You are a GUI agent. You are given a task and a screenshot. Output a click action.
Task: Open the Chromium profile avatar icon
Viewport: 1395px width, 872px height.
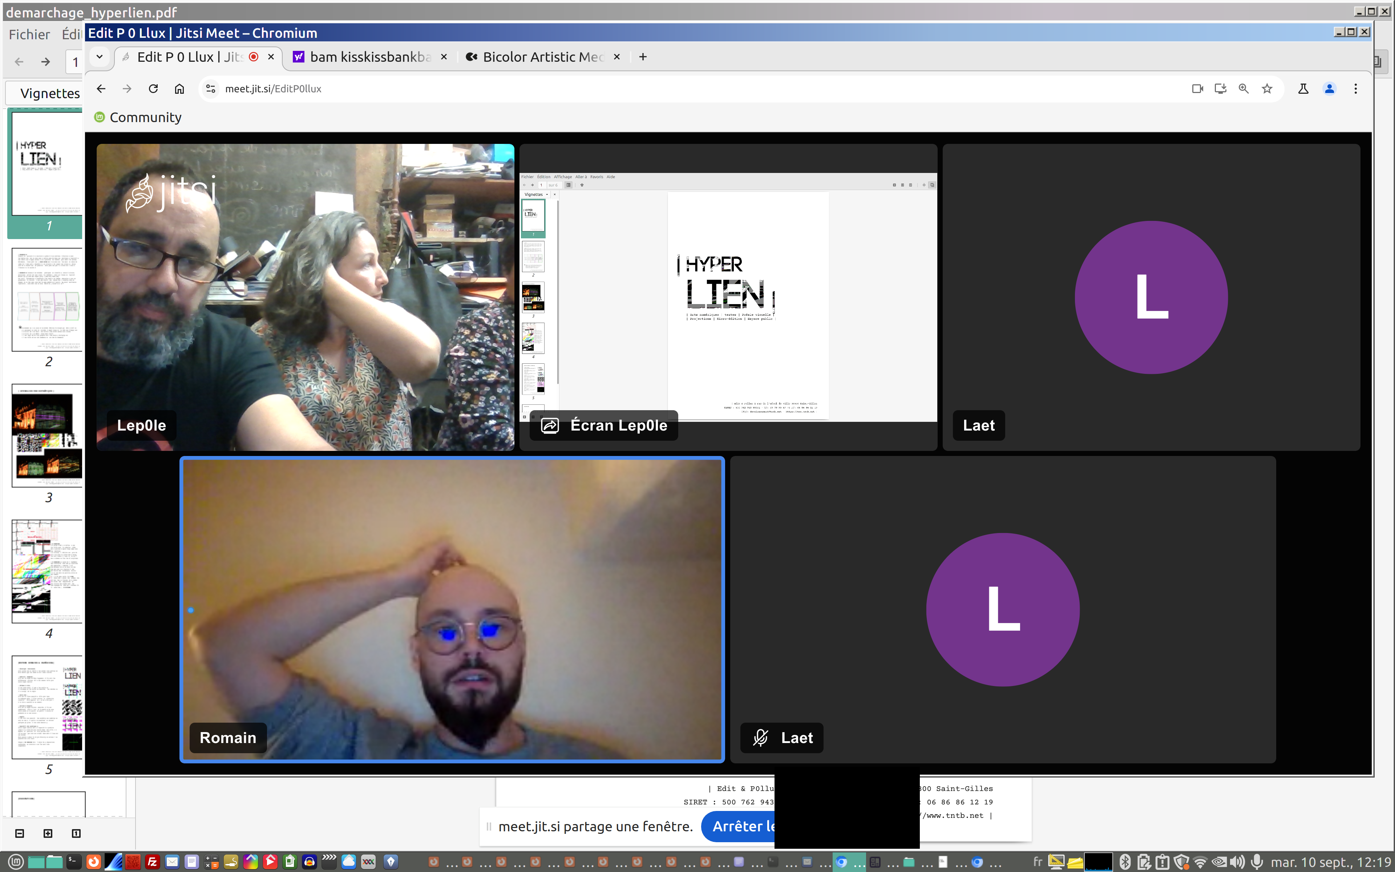tap(1329, 89)
